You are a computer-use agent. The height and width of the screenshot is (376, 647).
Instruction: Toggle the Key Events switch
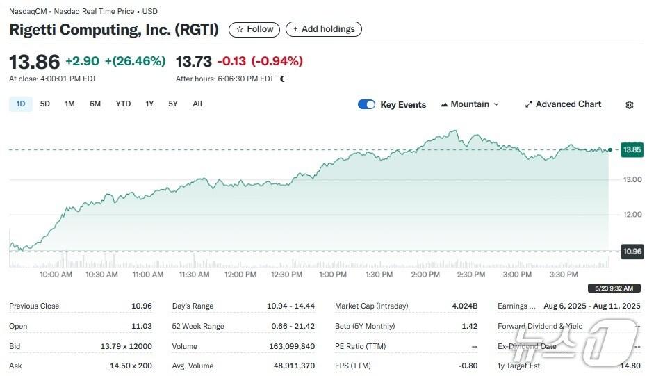pyautogui.click(x=366, y=104)
